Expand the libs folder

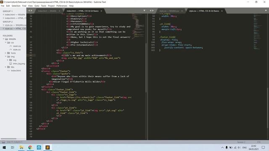coord(5,67)
